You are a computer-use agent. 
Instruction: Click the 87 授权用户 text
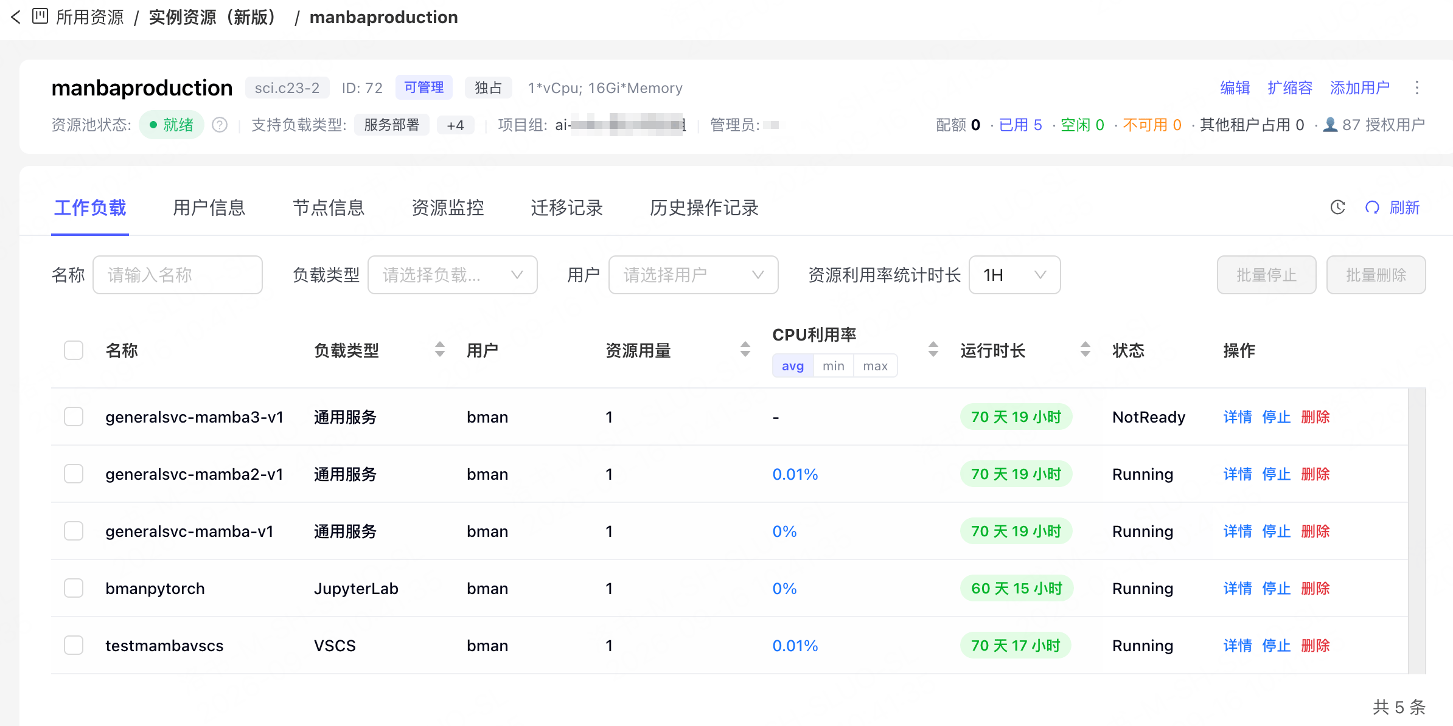(x=1384, y=125)
